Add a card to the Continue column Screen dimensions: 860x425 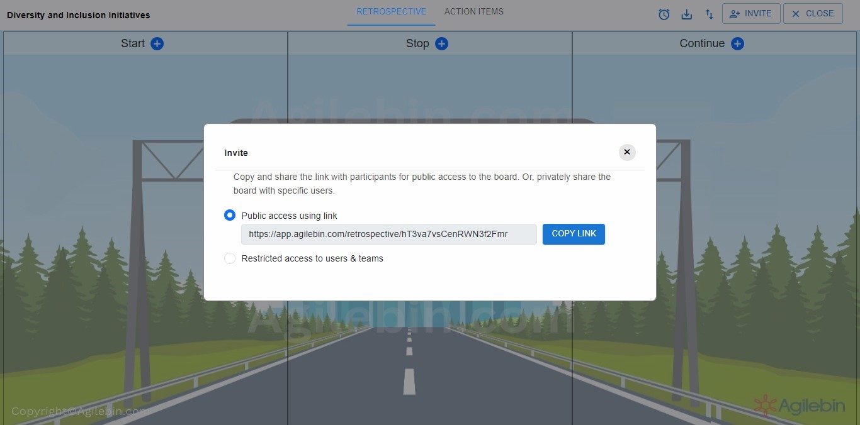pos(737,43)
